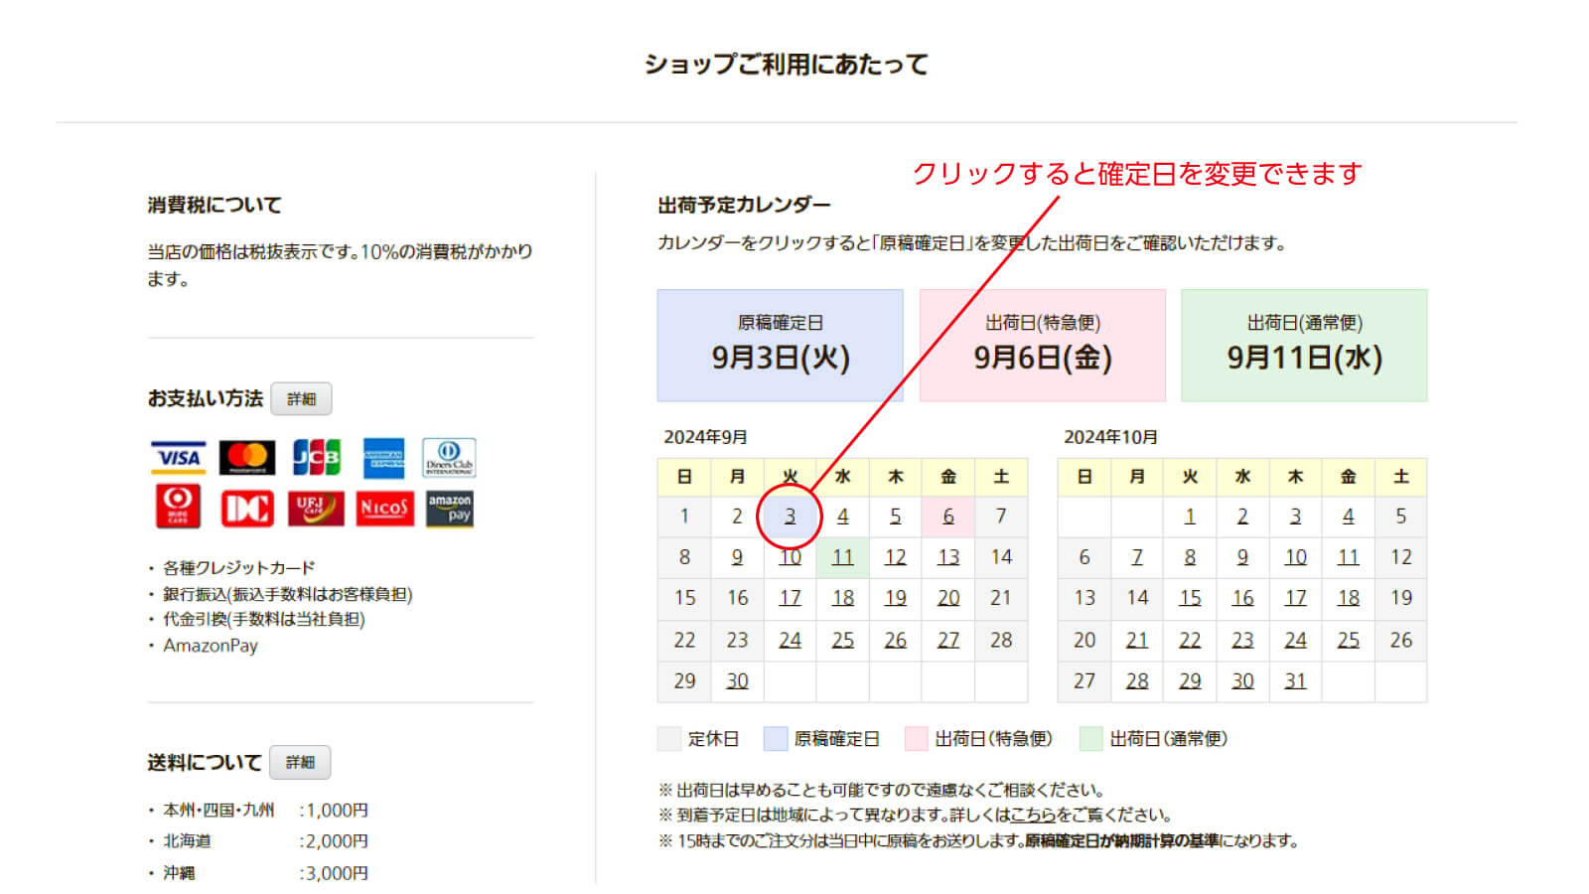This screenshot has width=1589, height=894.
Task: Select October 23 in the calendar
Action: click(1242, 641)
